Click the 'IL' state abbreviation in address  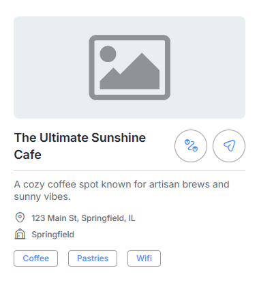pyautogui.click(x=132, y=218)
